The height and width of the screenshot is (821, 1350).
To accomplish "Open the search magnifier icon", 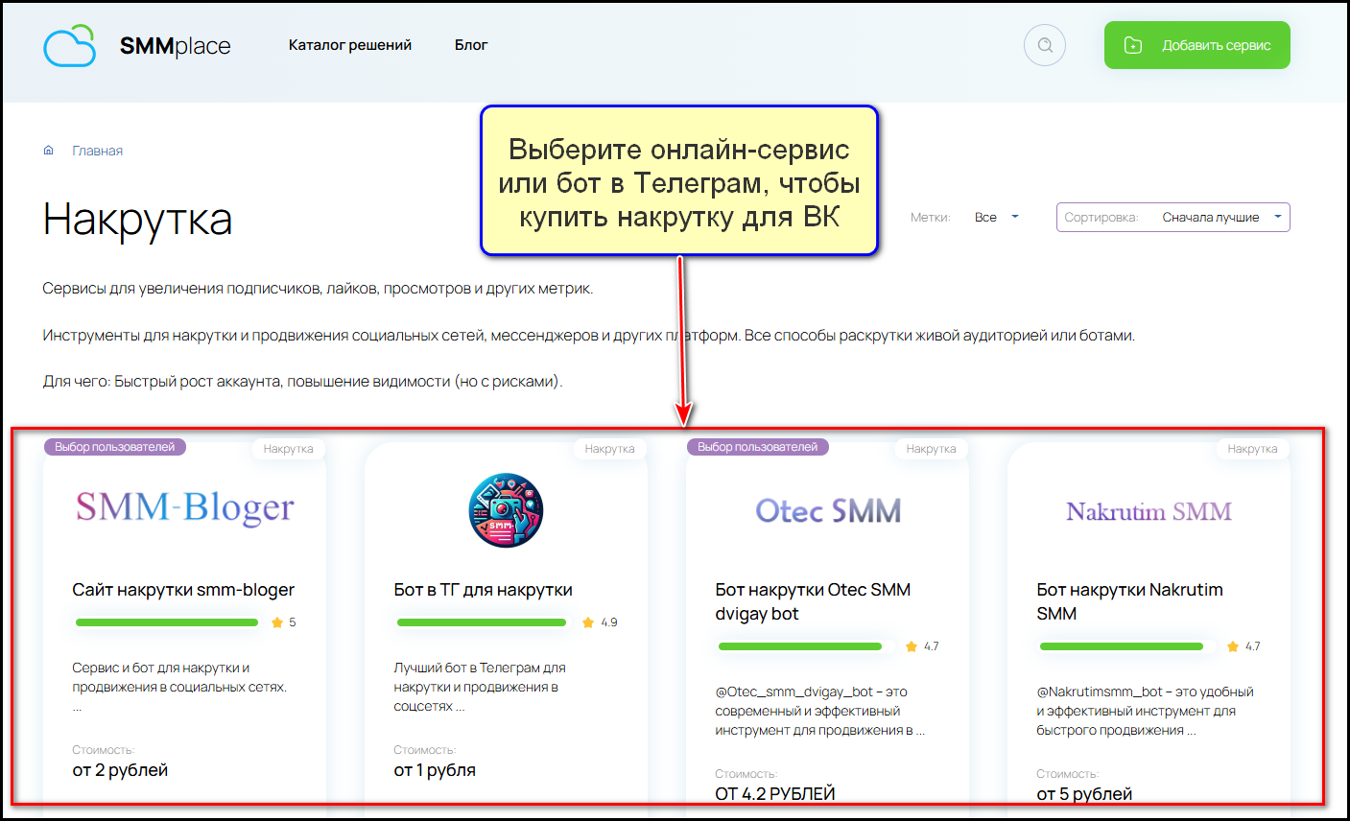I will pyautogui.click(x=1045, y=45).
